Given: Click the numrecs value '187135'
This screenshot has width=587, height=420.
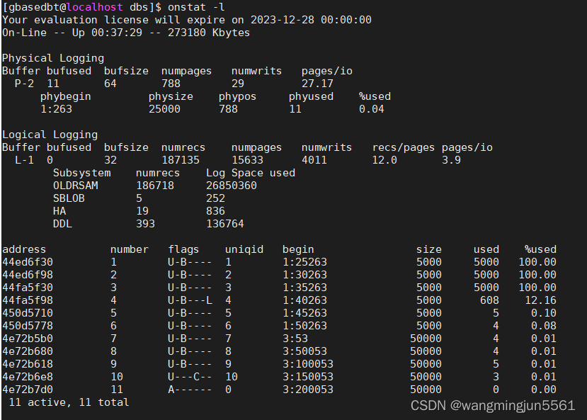Looking at the screenshot, I should point(181,160).
